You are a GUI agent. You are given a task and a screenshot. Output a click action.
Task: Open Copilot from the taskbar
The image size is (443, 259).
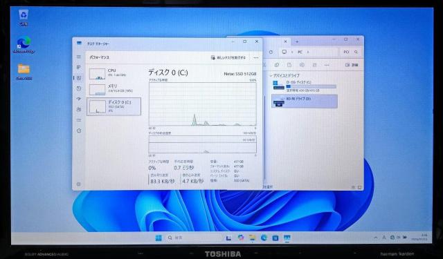click(241, 238)
